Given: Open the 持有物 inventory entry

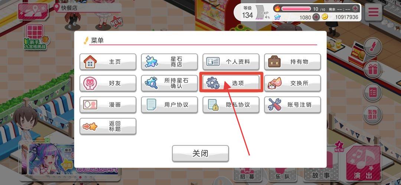Looking at the screenshot, I should point(292,62).
